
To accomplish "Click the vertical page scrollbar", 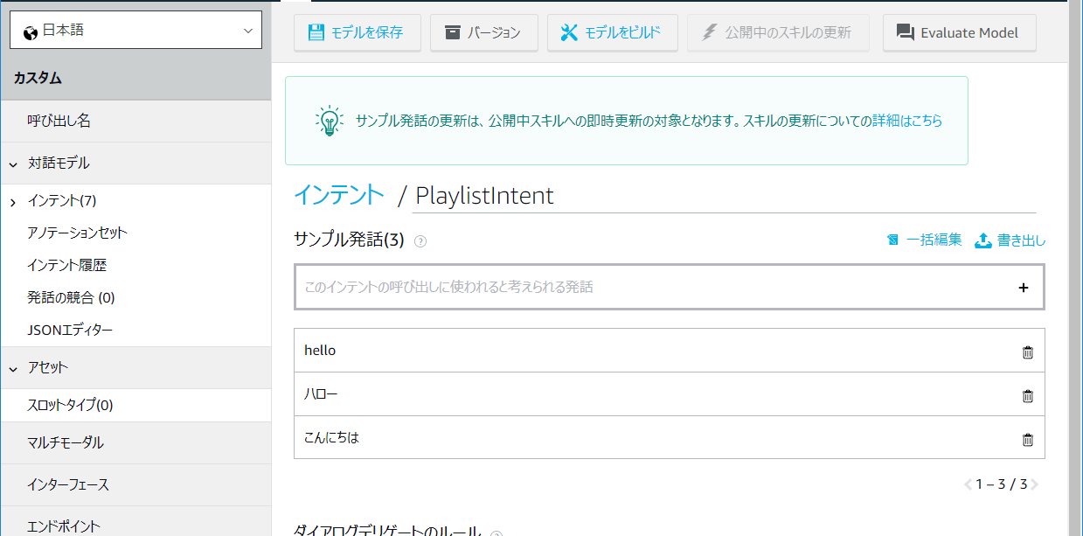I will 1075,268.
